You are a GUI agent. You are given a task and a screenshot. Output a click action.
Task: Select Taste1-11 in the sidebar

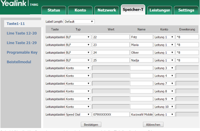click(x=16, y=24)
